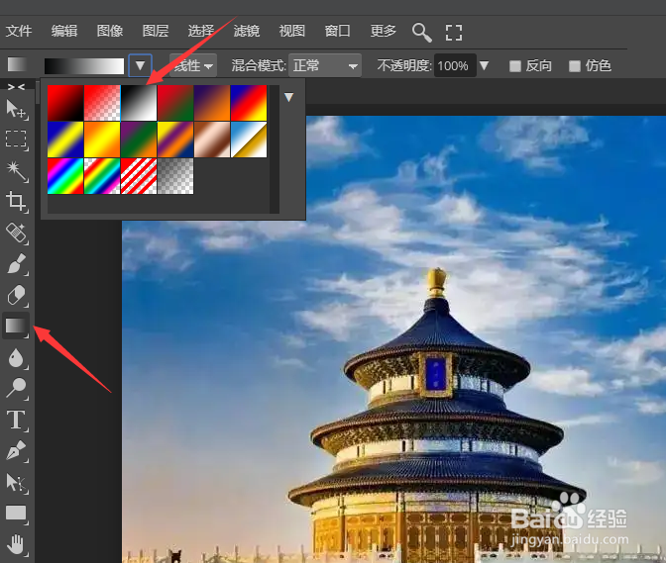Choose the violet green orange gradient

point(139,140)
